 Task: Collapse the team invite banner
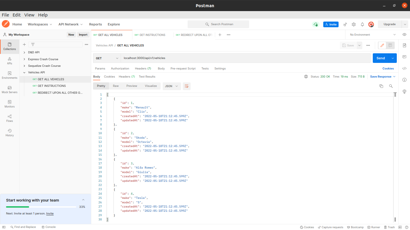(x=83, y=200)
